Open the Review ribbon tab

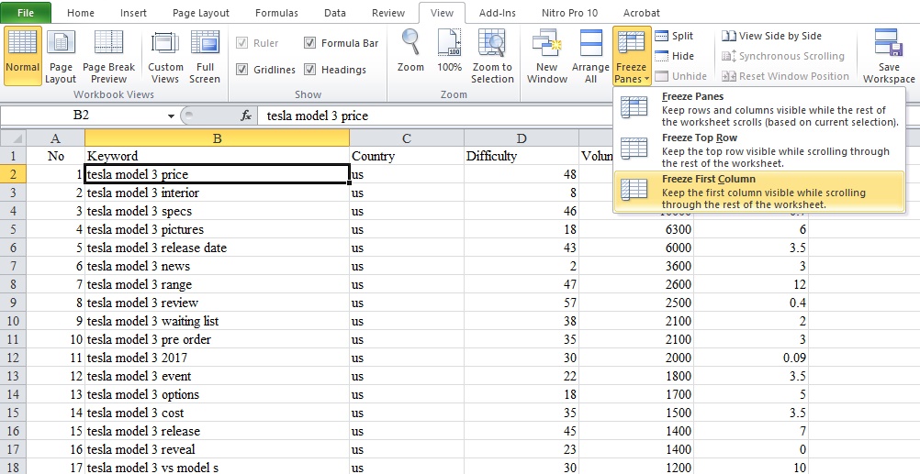(x=387, y=12)
